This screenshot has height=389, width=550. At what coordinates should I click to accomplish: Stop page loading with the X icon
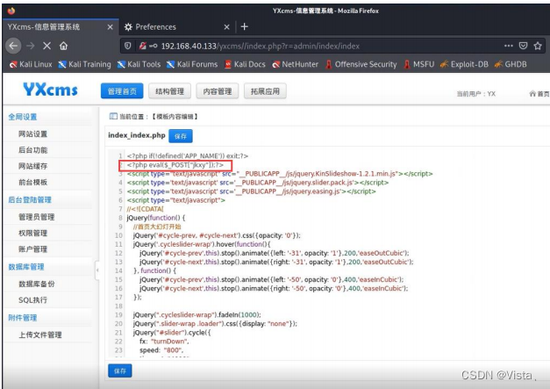(x=47, y=46)
